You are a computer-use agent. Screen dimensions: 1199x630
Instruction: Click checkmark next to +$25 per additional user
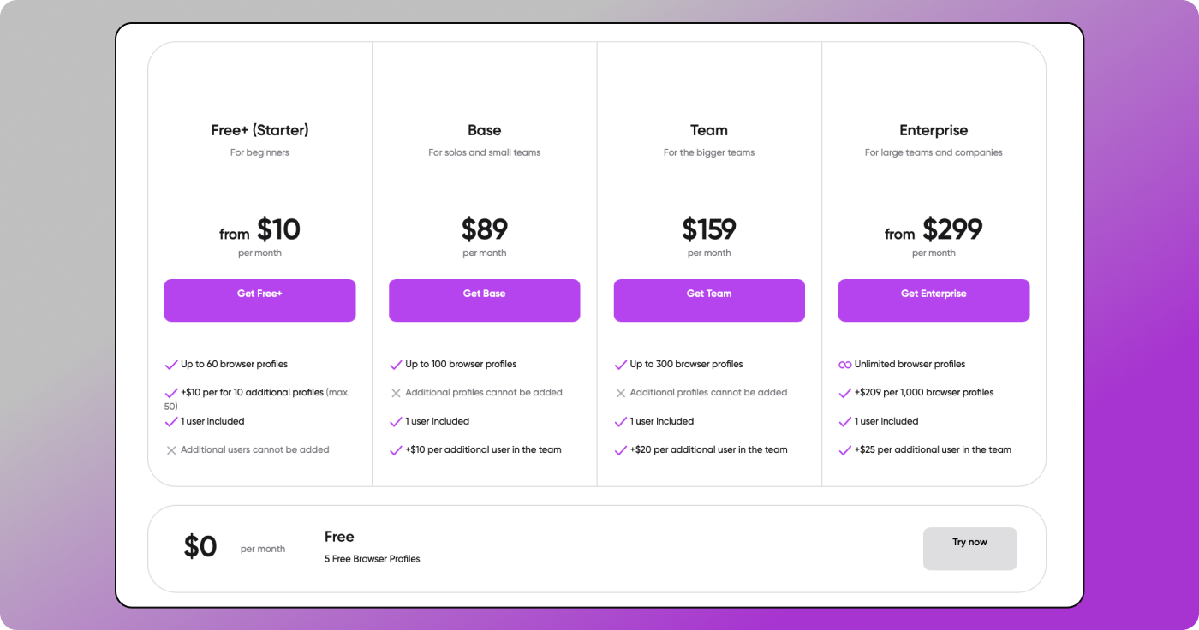coord(845,450)
